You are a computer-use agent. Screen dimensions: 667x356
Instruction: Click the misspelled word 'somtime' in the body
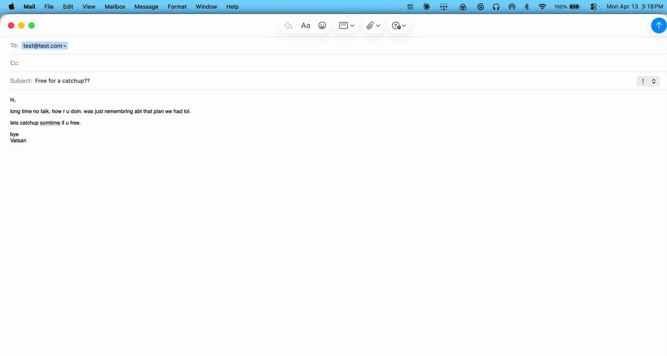coord(50,123)
